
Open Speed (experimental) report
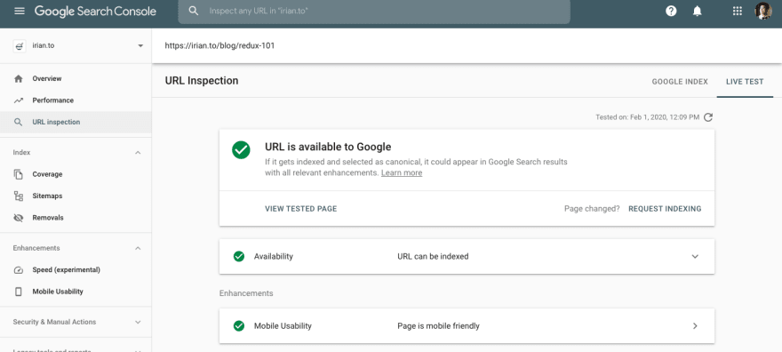pos(67,269)
